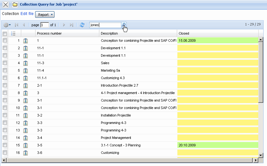The width and height of the screenshot is (267, 166).
Task: Click the refresh icon in the paging toolbar
Action: (x=82, y=25)
